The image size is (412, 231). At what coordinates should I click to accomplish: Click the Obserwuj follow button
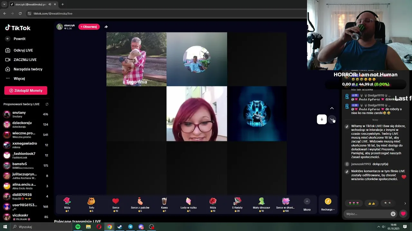pyautogui.click(x=89, y=27)
